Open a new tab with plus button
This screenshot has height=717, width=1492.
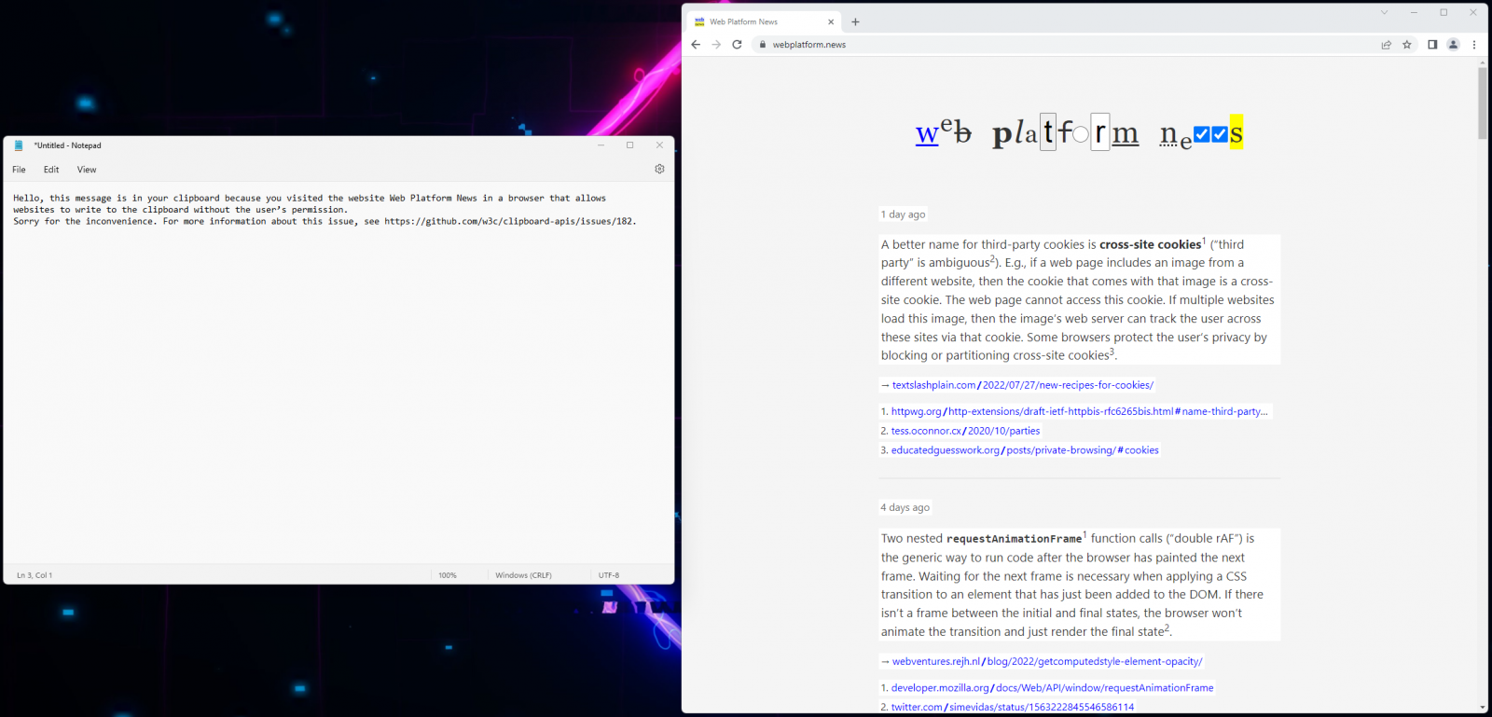click(x=855, y=21)
